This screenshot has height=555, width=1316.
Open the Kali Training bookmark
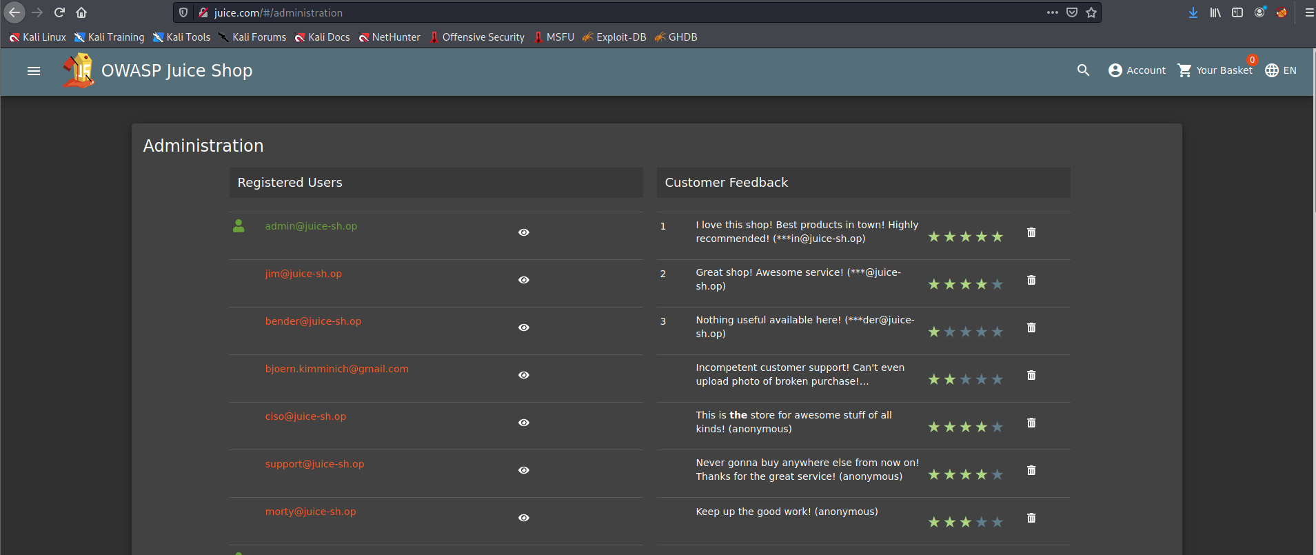(x=110, y=37)
